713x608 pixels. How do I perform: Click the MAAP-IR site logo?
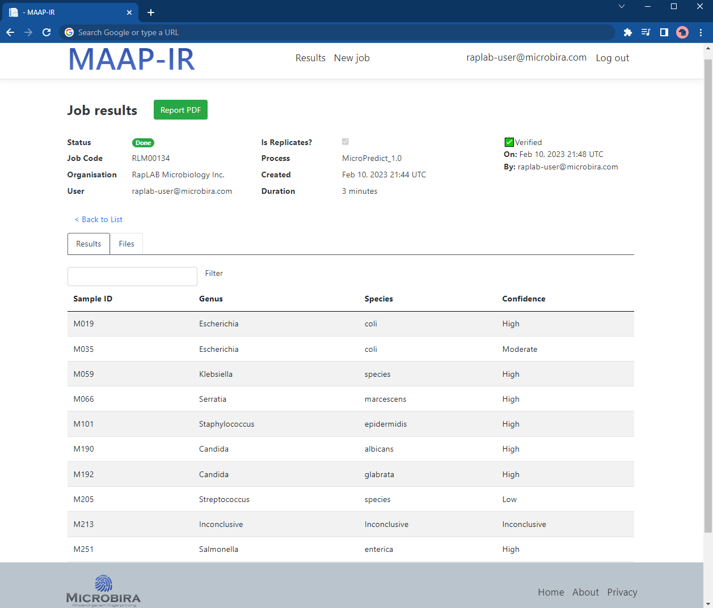[x=132, y=59]
